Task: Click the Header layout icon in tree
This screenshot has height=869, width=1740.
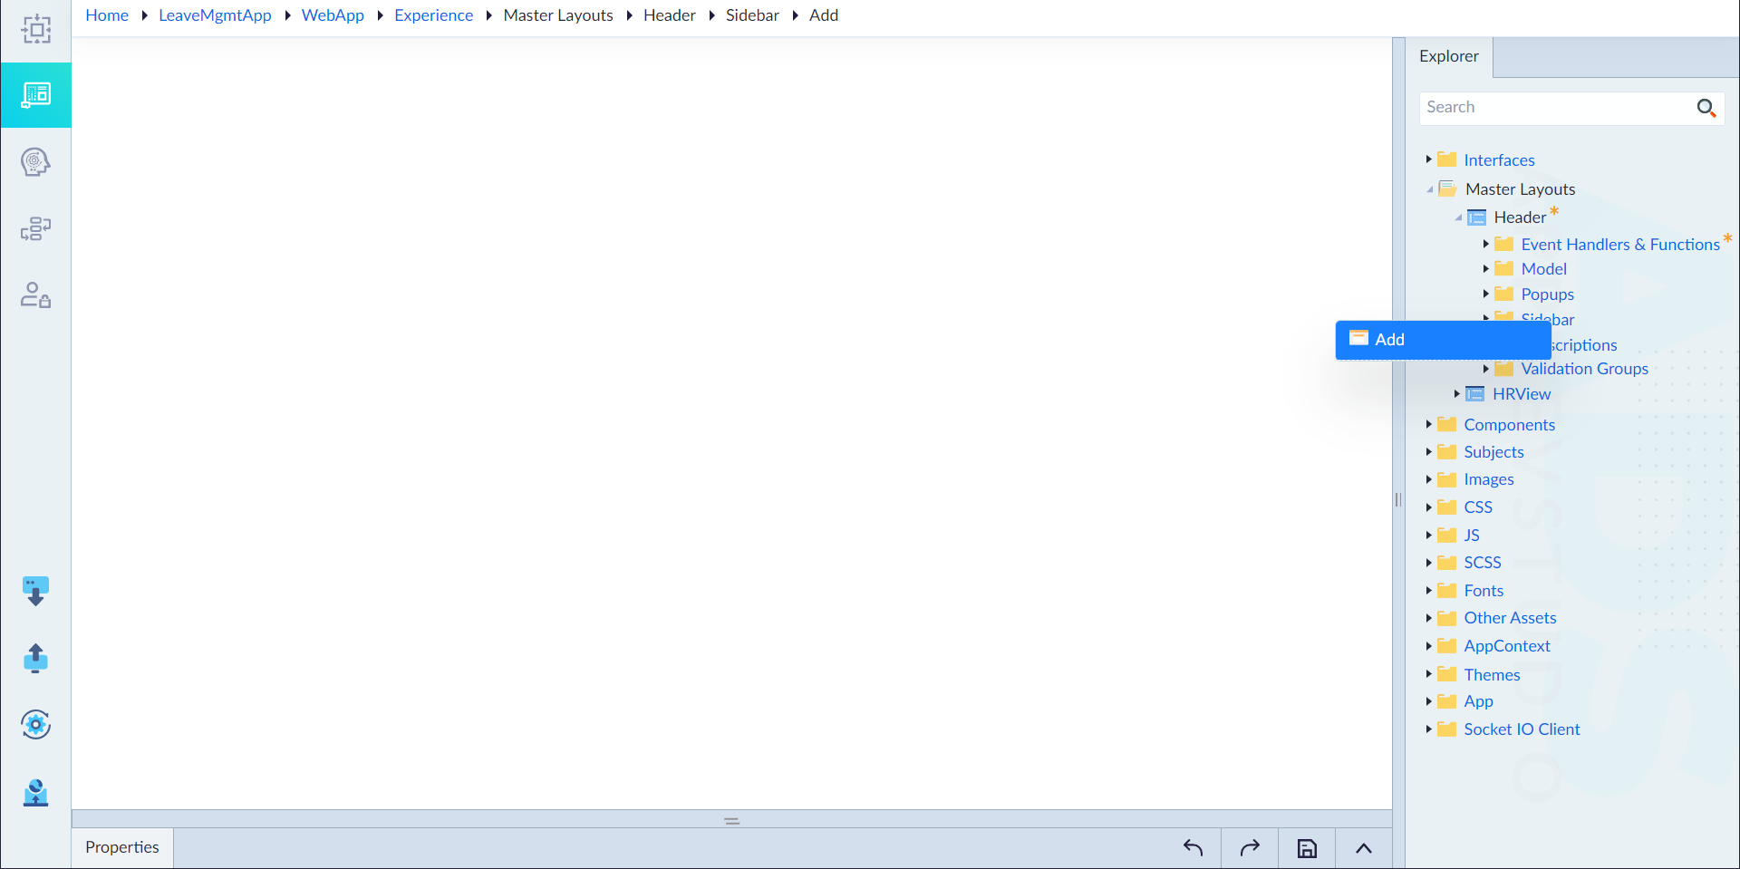Action: click(1476, 217)
